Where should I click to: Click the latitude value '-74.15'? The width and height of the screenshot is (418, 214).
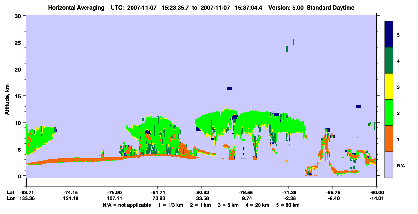tap(70, 193)
